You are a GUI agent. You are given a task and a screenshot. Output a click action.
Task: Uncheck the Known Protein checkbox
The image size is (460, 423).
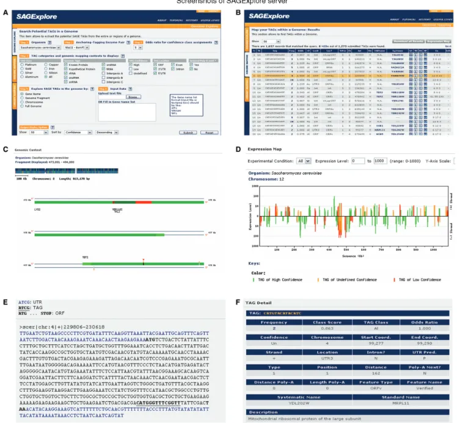(x=66, y=65)
